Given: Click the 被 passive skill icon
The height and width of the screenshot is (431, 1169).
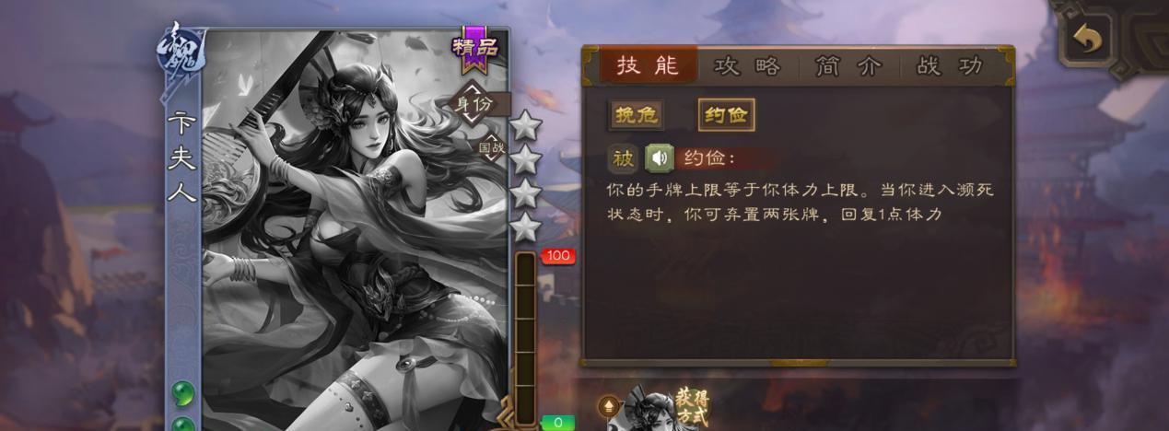Looking at the screenshot, I should (x=624, y=158).
